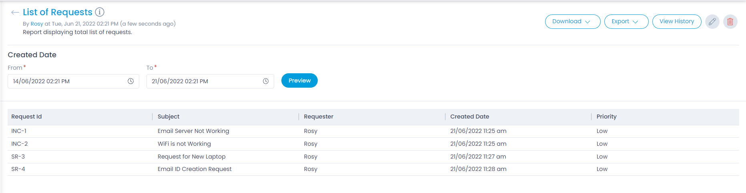Click the red trash delete icon
This screenshot has height=193, width=746.
(730, 22)
